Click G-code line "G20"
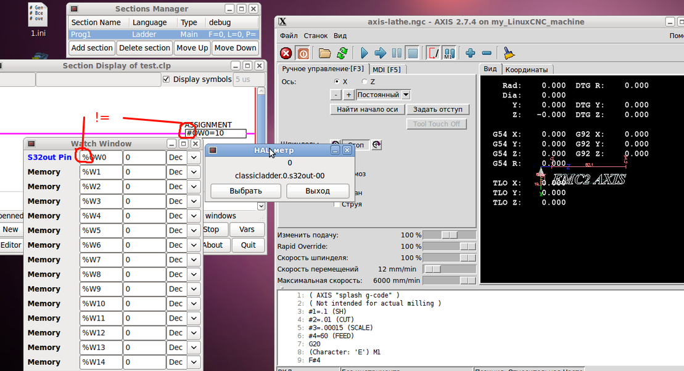This screenshot has width=684, height=371. (315, 344)
